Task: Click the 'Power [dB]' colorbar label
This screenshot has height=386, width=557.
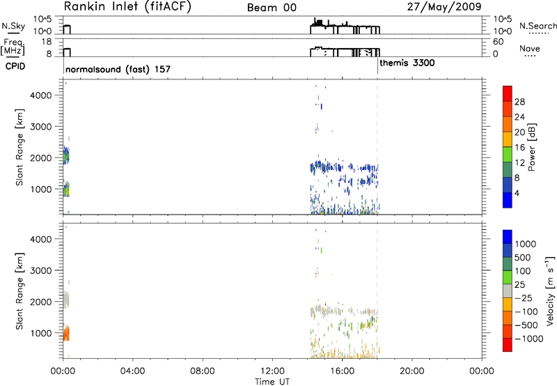Action: (532, 147)
